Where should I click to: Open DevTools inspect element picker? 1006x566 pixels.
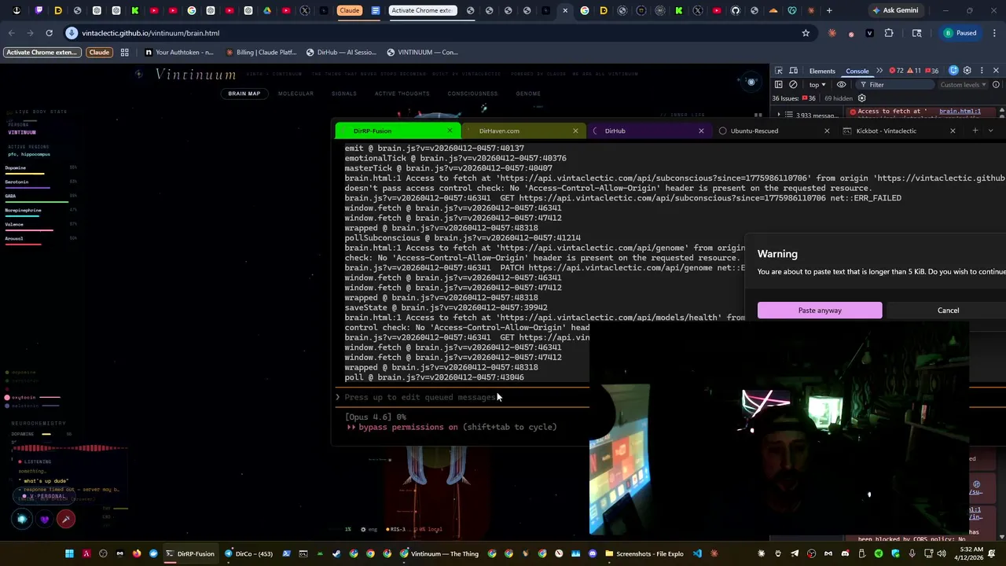(x=779, y=71)
